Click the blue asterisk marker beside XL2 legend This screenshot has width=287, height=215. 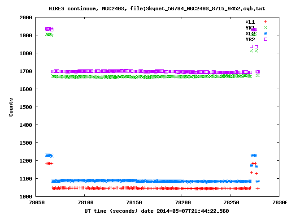(265, 34)
